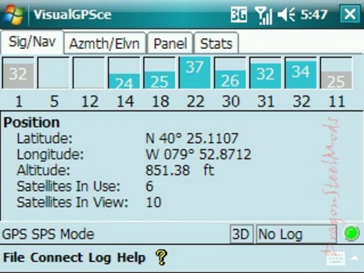Image resolution: width=364 pixels, height=273 pixels.
Task: Select the Sig/Nav tab
Action: [32, 43]
